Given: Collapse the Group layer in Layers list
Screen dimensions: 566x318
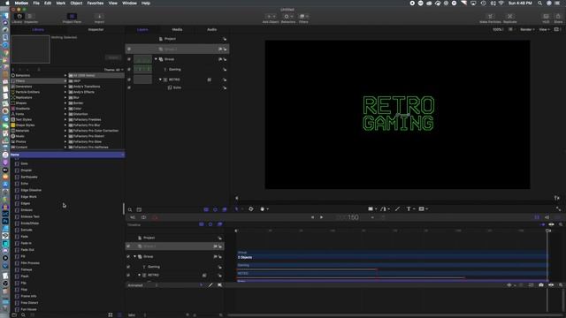Looking at the screenshot, I should tap(156, 59).
